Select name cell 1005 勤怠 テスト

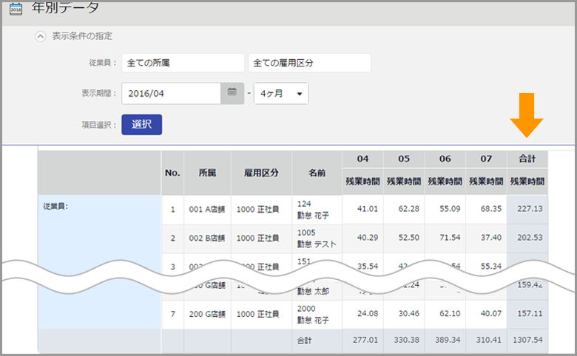[317, 238]
